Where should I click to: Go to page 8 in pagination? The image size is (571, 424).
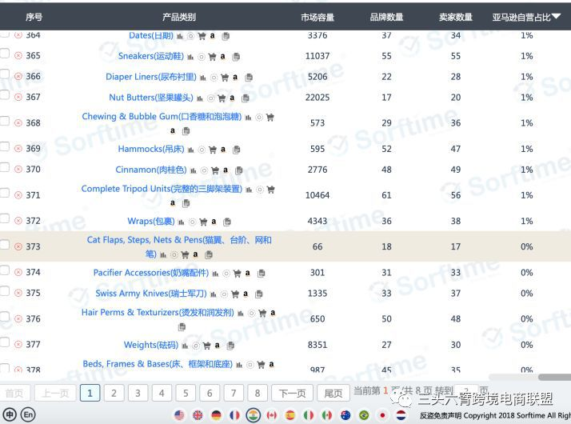pos(258,393)
